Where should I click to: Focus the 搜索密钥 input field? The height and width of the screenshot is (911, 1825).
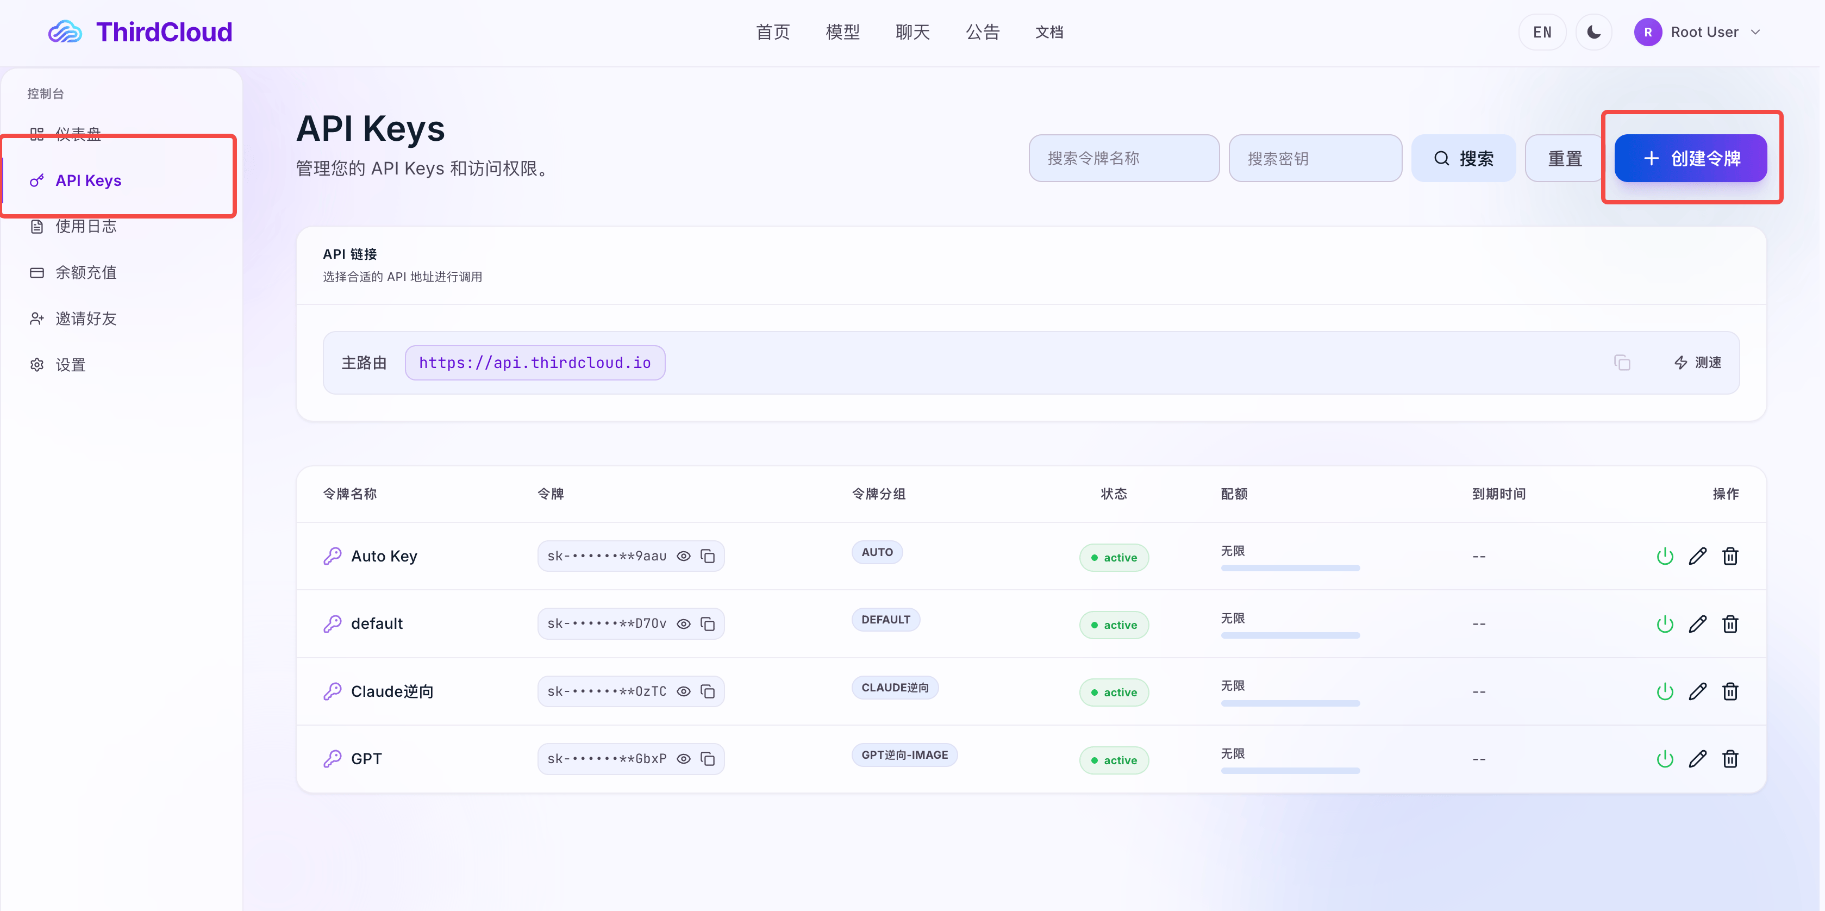[1315, 158]
